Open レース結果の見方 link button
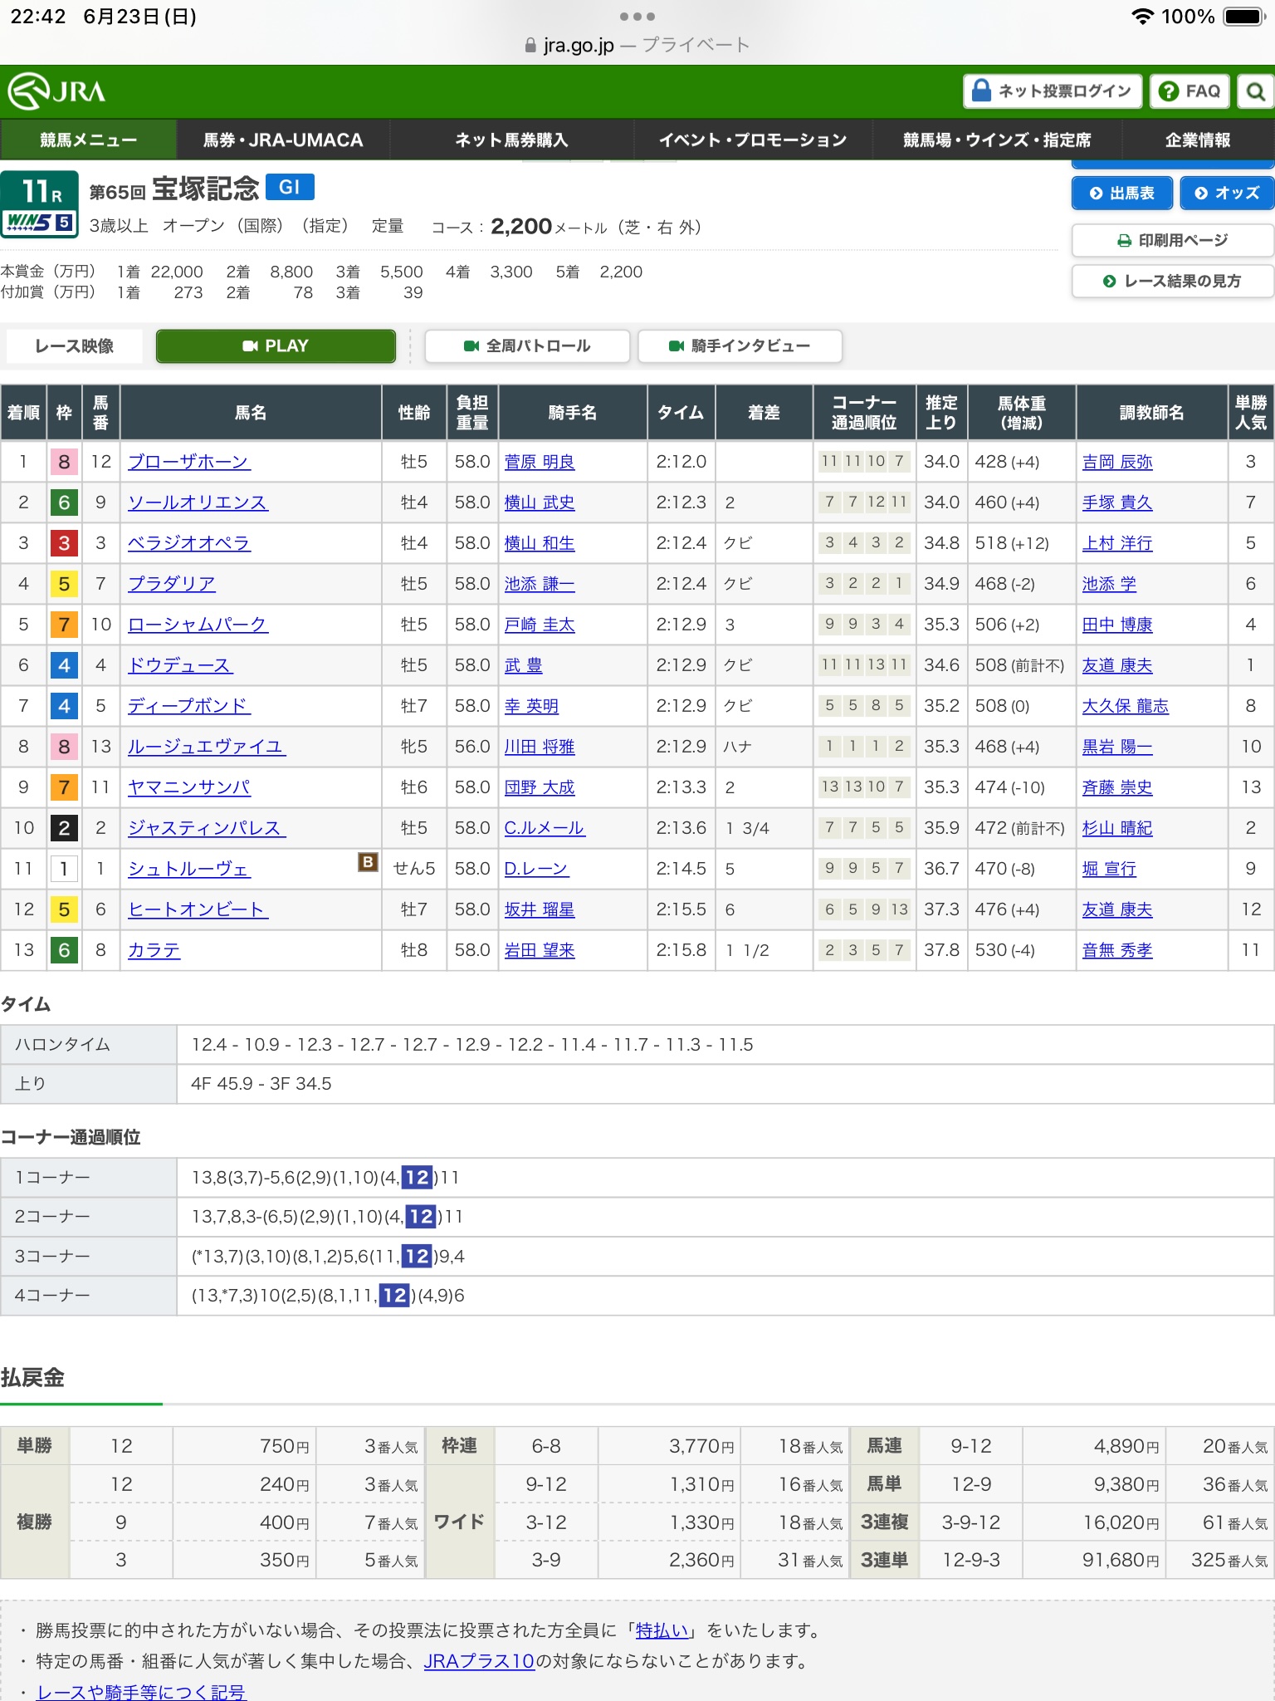 click(1172, 281)
